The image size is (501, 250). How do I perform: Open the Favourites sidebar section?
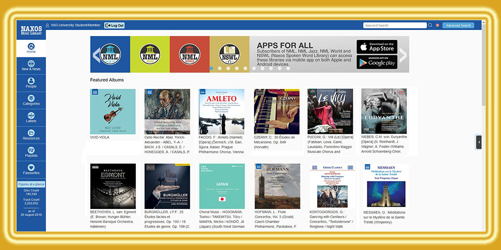pyautogui.click(x=31, y=169)
